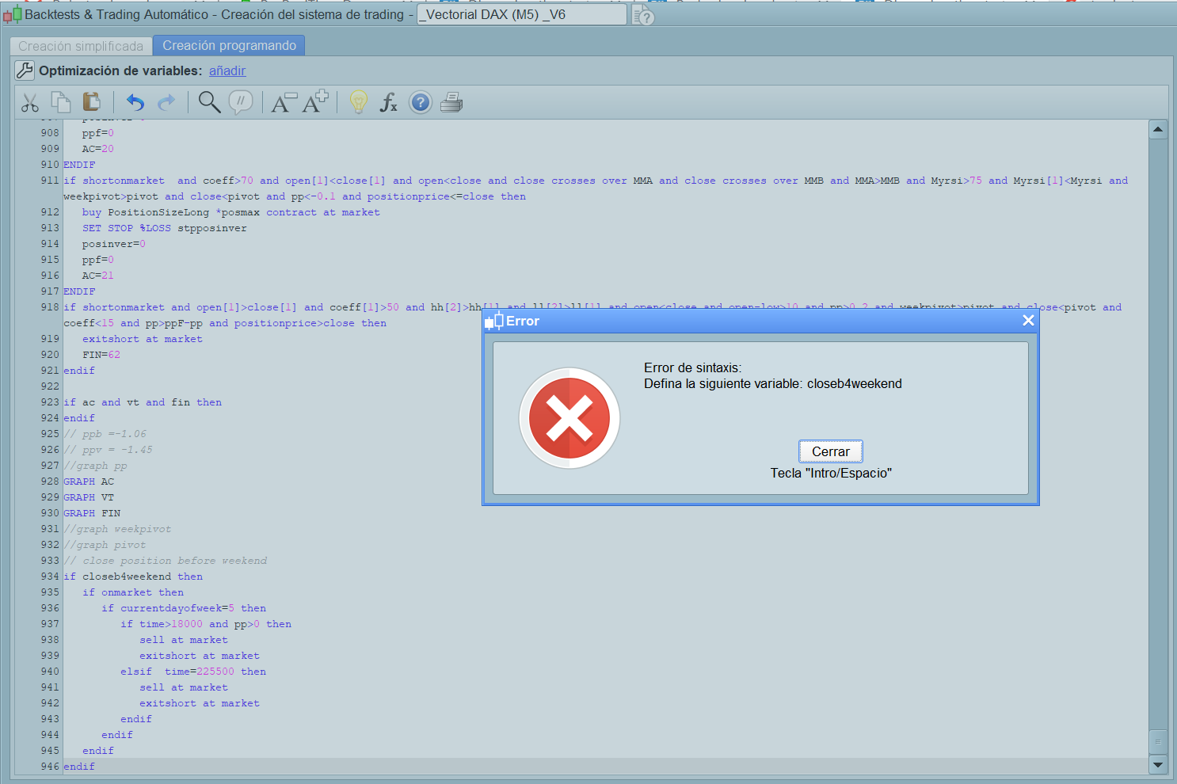Open the fx functions library

click(x=388, y=102)
